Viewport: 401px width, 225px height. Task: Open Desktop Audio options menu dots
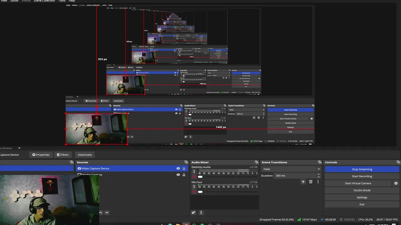[194, 172]
